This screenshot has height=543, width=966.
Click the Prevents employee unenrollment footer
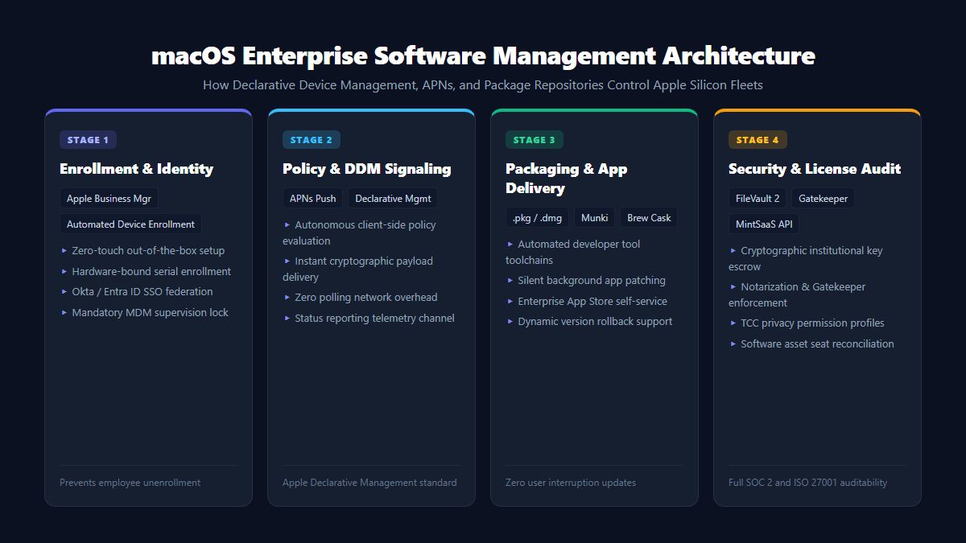point(130,483)
